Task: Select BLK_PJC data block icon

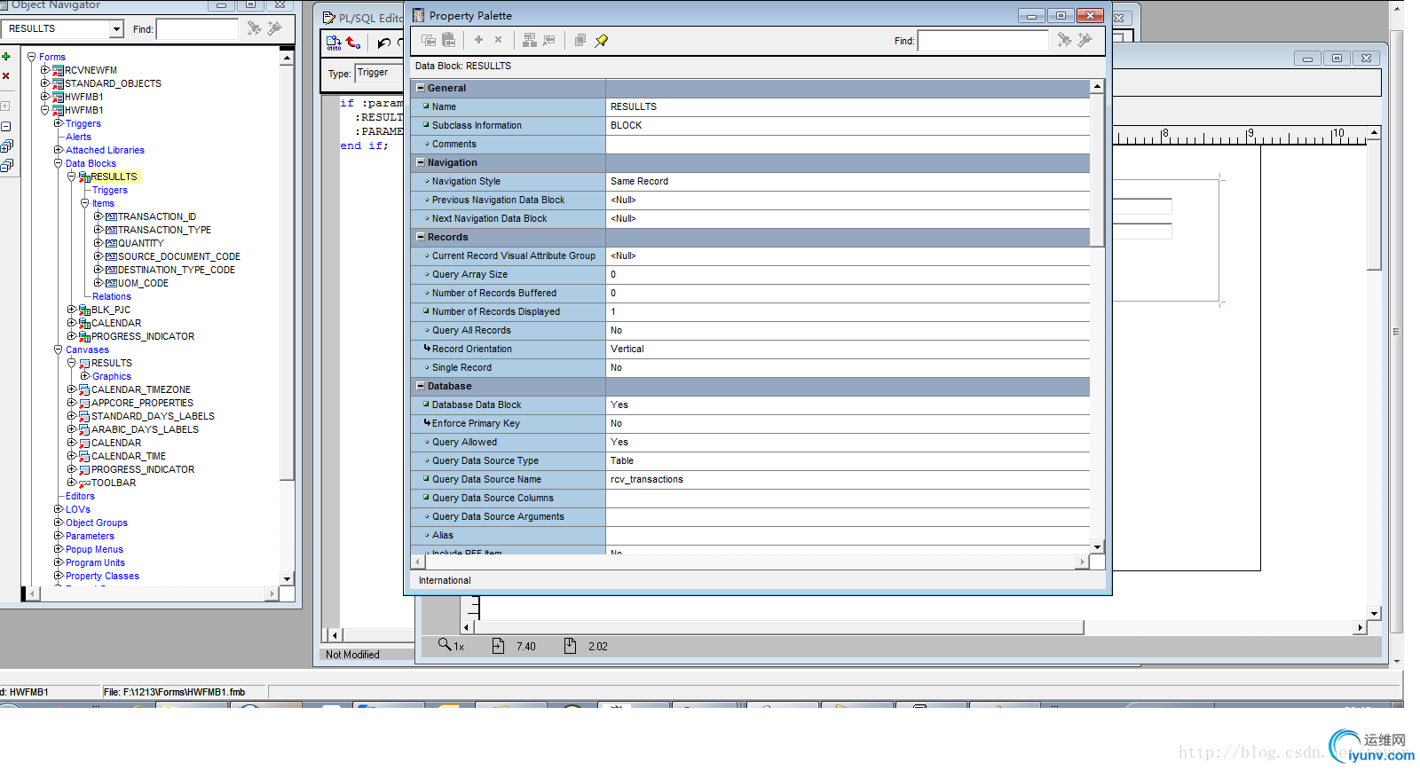Action: tap(84, 310)
